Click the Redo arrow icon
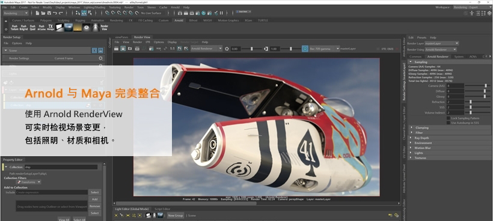493x221 pixels. point(61,13)
